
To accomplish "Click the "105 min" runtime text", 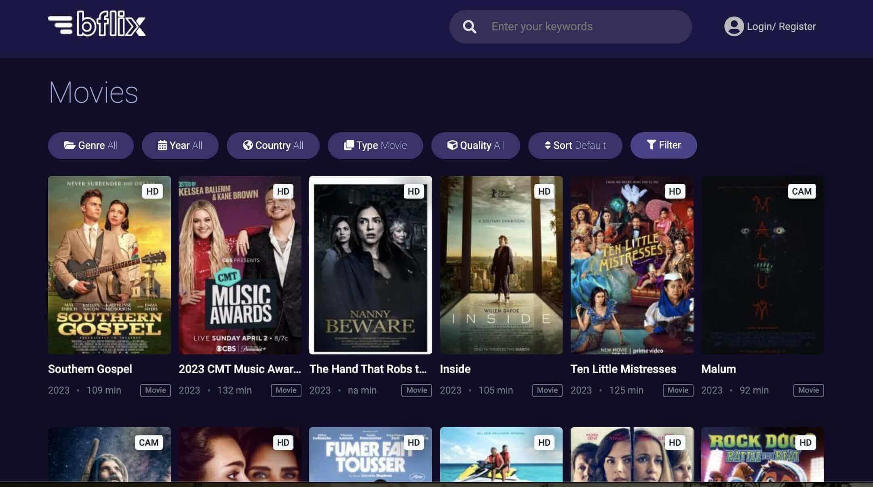I will pyautogui.click(x=496, y=390).
